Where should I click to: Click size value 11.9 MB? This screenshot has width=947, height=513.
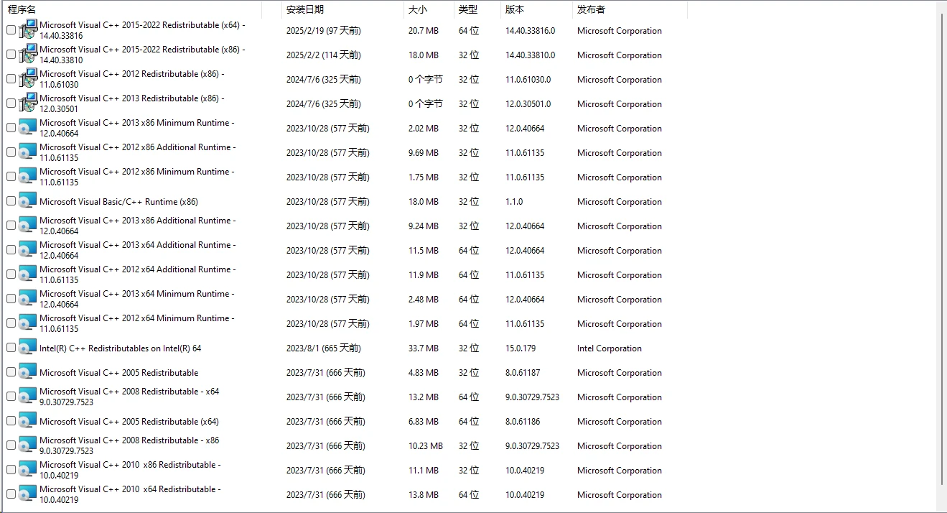(423, 275)
